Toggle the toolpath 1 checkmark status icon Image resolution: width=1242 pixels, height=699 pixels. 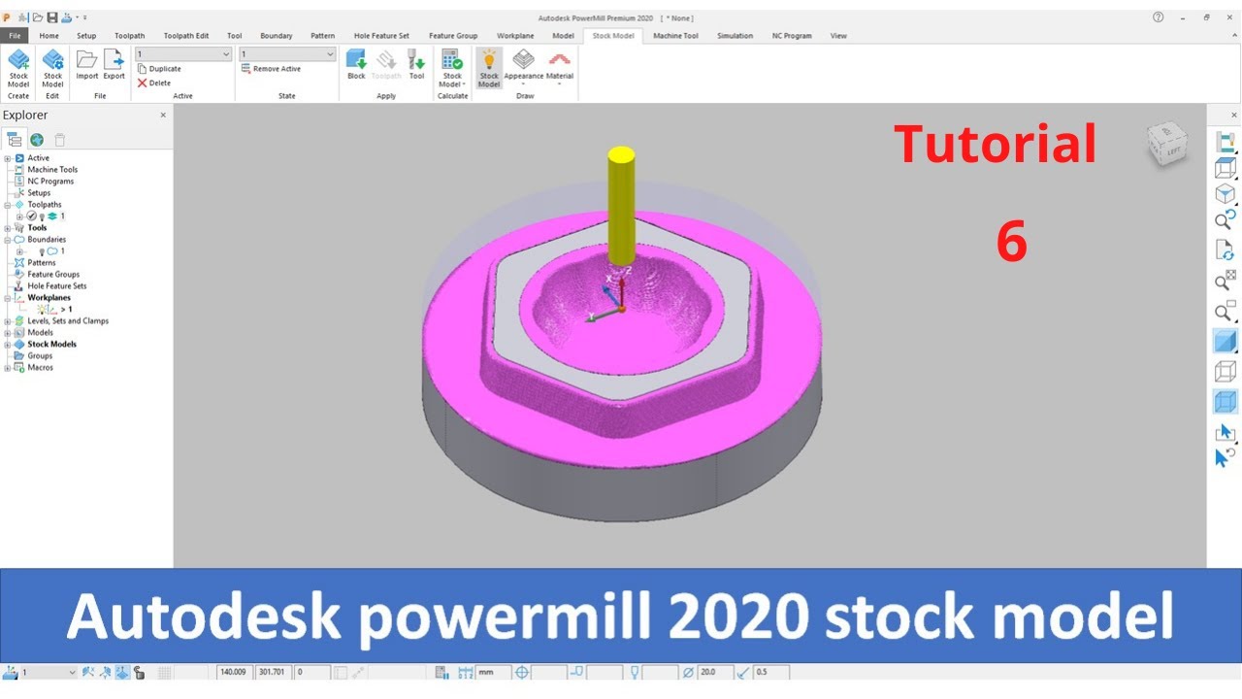click(x=32, y=216)
